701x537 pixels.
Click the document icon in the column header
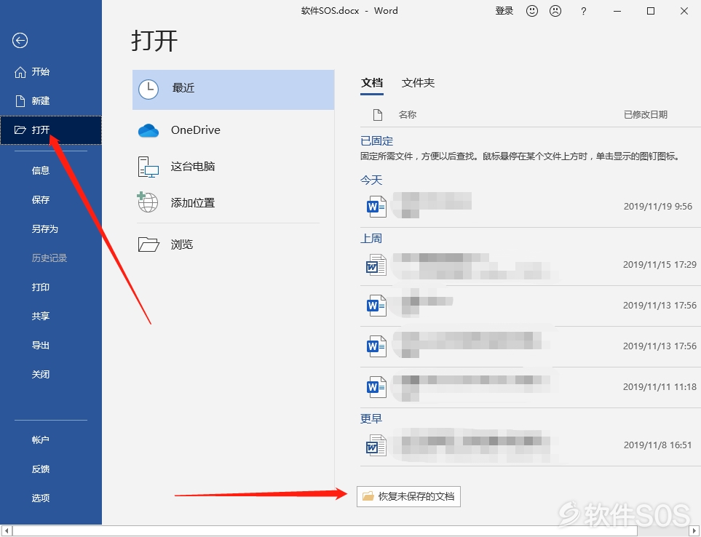coord(378,115)
